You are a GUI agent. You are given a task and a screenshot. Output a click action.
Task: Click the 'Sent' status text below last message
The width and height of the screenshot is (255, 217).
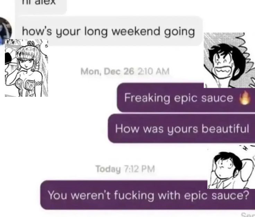pyautogui.click(x=248, y=215)
